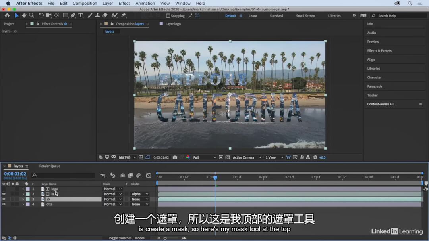Open the Active Camera dropdown
The width and height of the screenshot is (429, 241).
pyautogui.click(x=247, y=157)
